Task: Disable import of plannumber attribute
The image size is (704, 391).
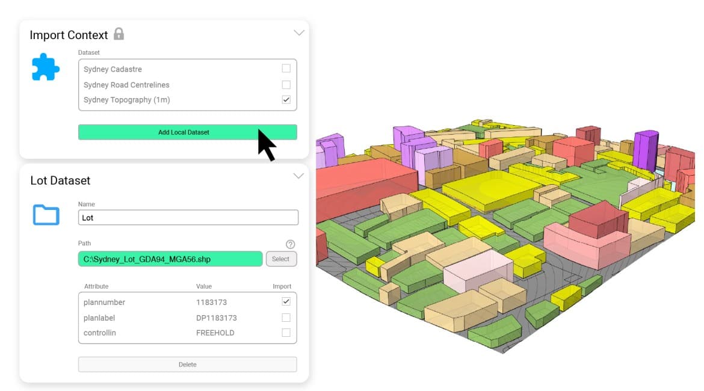Action: click(286, 301)
